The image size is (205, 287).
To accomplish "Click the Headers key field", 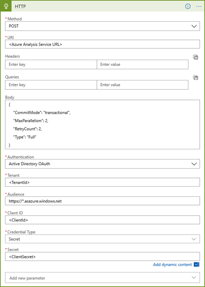I will coord(51,64).
